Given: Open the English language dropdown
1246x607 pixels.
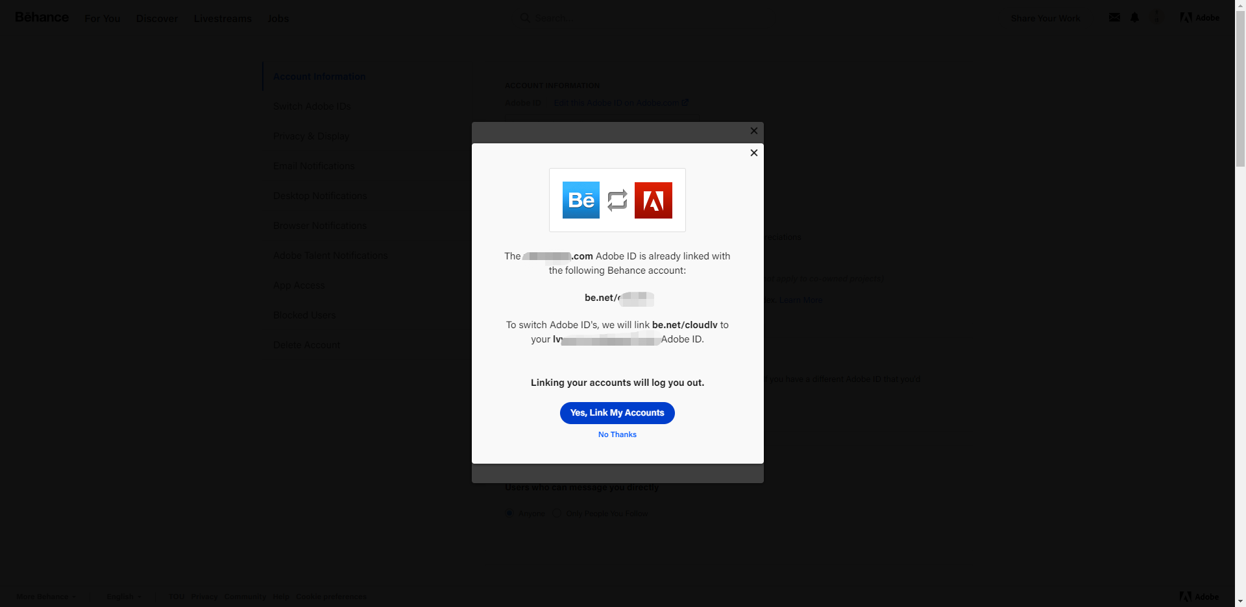Looking at the screenshot, I should 124,597.
